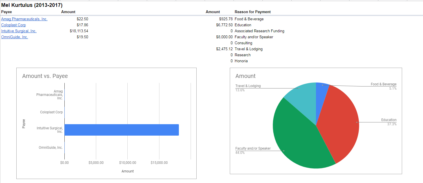Image resolution: width=423 pixels, height=183 pixels.
Task: Select the Amount vs. Payee chart title
Action: pyautogui.click(x=45, y=76)
